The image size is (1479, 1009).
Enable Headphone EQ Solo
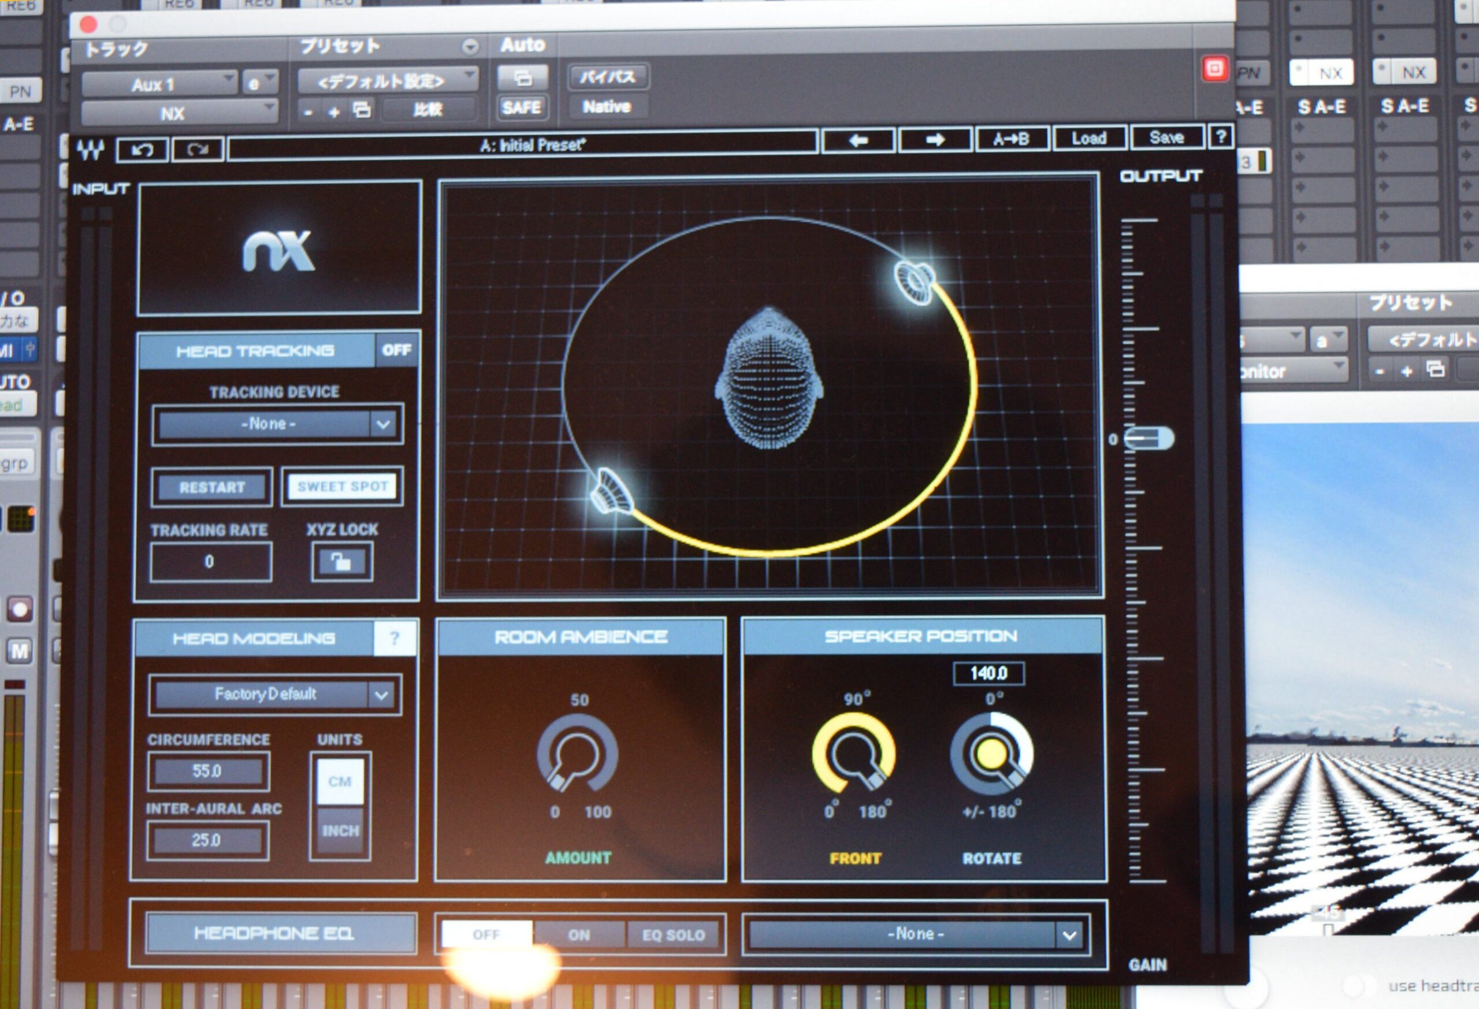(x=673, y=935)
